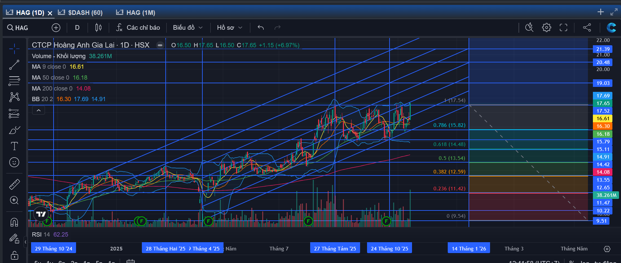
Task: Expand the left sidebar collapse arrow
Action: tap(25, 242)
